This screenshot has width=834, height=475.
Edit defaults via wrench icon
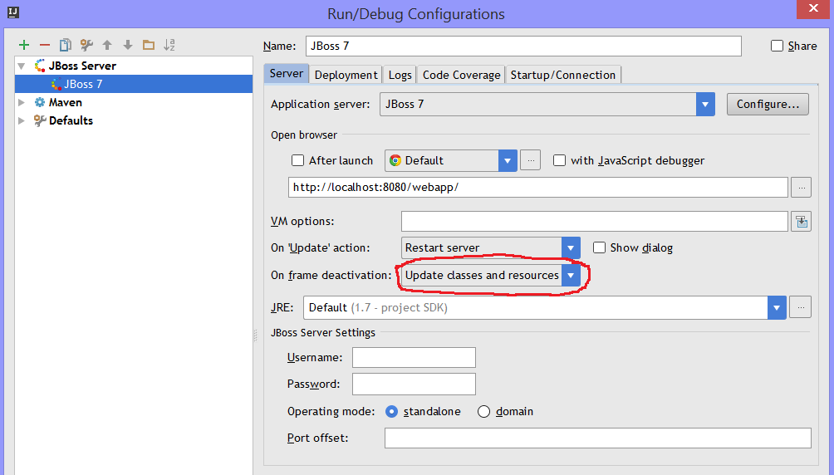pyautogui.click(x=86, y=45)
